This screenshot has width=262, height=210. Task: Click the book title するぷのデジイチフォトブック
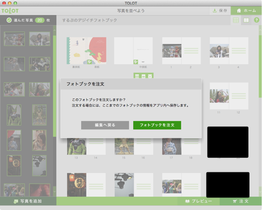click(x=90, y=20)
